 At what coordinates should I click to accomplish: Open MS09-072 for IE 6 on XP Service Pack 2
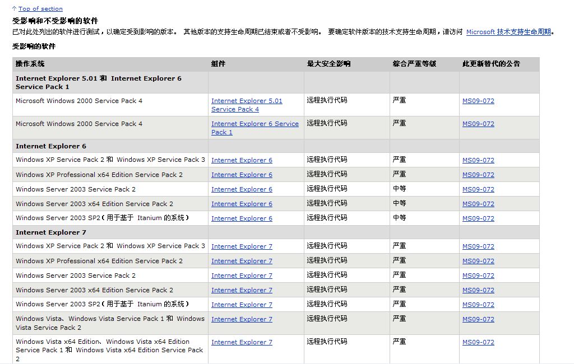(x=478, y=160)
